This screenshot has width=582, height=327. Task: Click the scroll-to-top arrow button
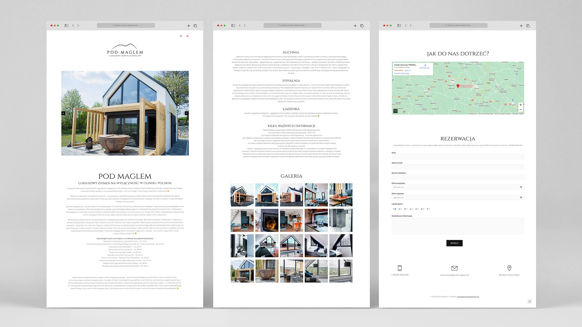point(530,301)
